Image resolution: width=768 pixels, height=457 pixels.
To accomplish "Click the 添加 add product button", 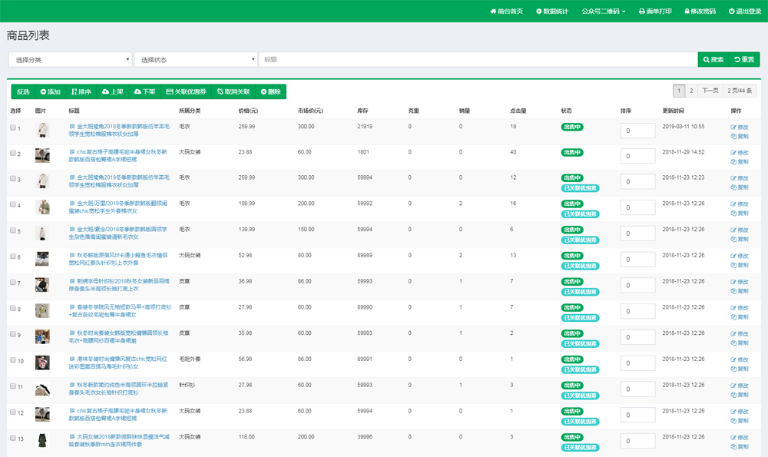I will (x=50, y=91).
